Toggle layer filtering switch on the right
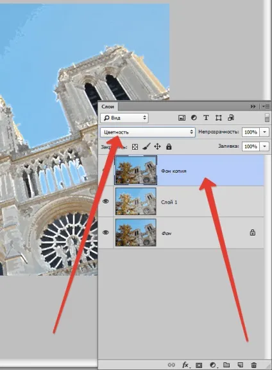 coord(267,118)
